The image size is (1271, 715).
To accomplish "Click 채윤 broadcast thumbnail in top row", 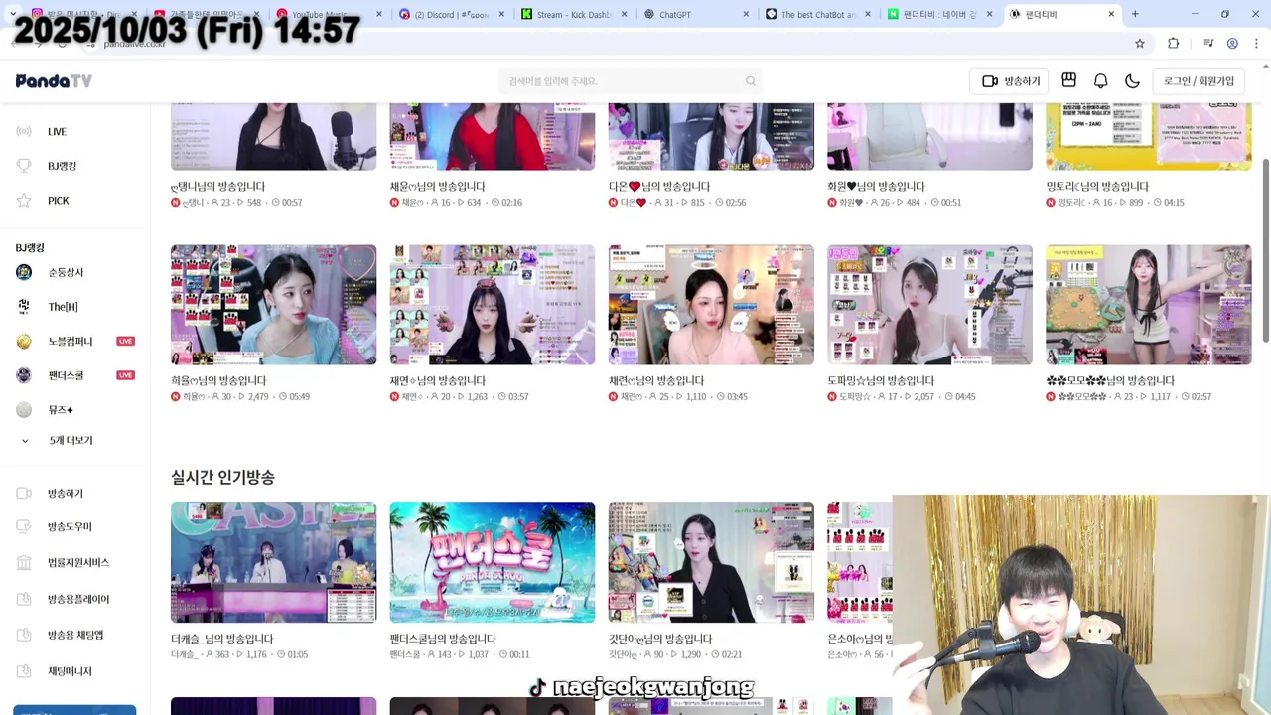I will pos(493,136).
